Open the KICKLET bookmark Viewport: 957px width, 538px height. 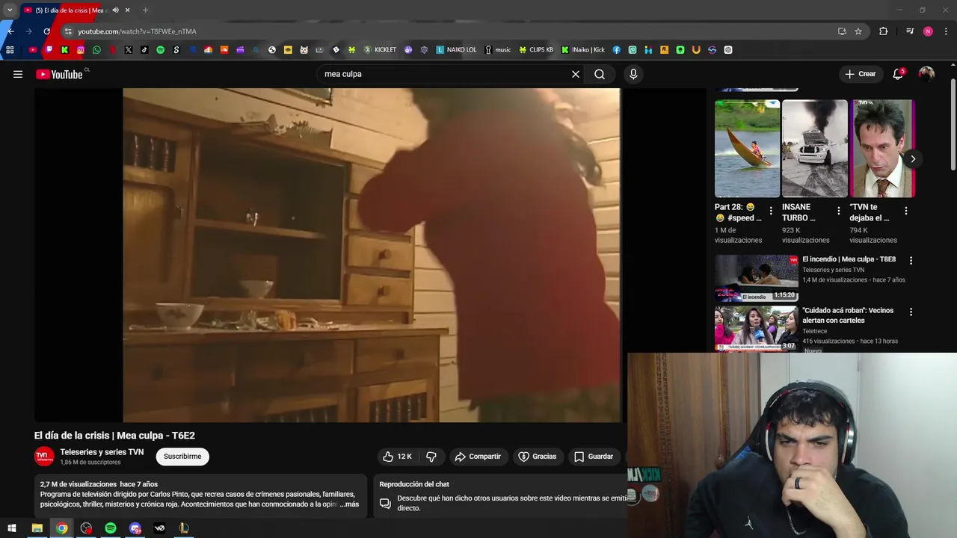380,50
